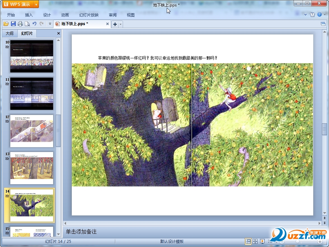Switch to the 大纲 outline pane tab
The width and height of the screenshot is (329, 247).
(9, 33)
